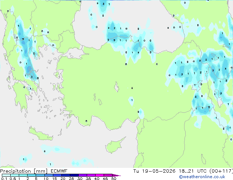The width and height of the screenshot is (233, 180).
Task: Click the 45–50 mm magenta legend segment
Action: click(x=108, y=175)
